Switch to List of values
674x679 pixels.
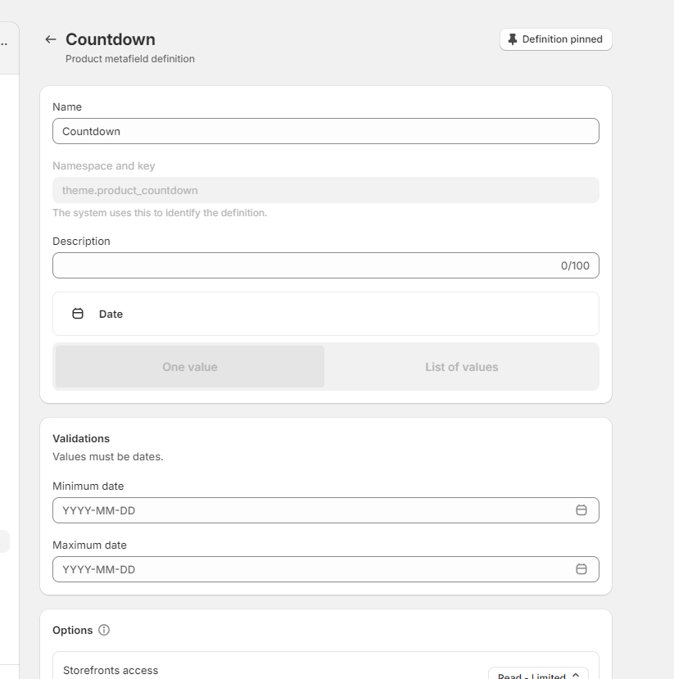point(461,367)
